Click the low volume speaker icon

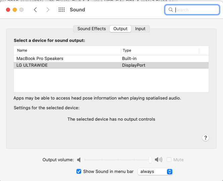coord(79,160)
